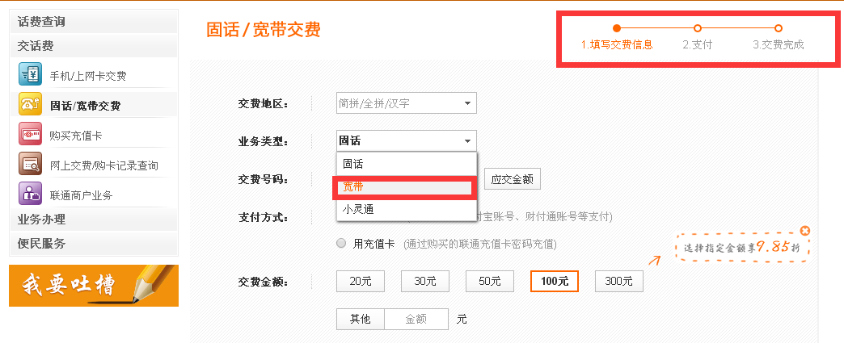Click the yellow landline telephone icon
This screenshot has height=343, width=844.
pos(30,104)
